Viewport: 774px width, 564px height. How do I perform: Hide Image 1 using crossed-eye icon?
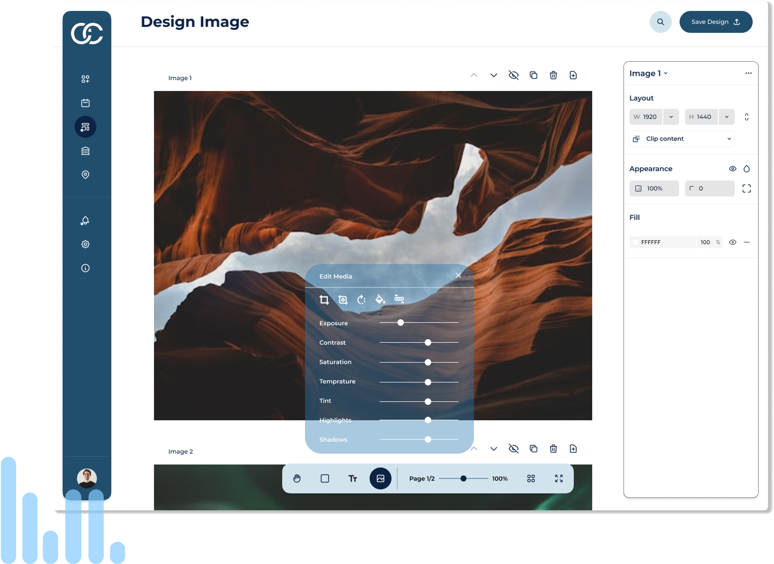(514, 75)
